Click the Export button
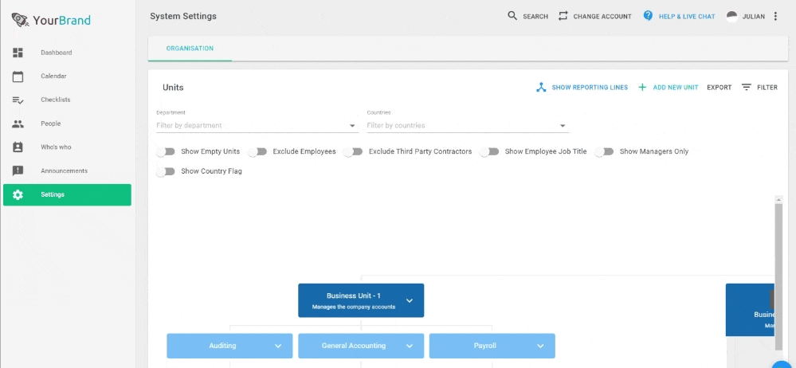Viewport: 796px width, 368px height. [x=720, y=88]
